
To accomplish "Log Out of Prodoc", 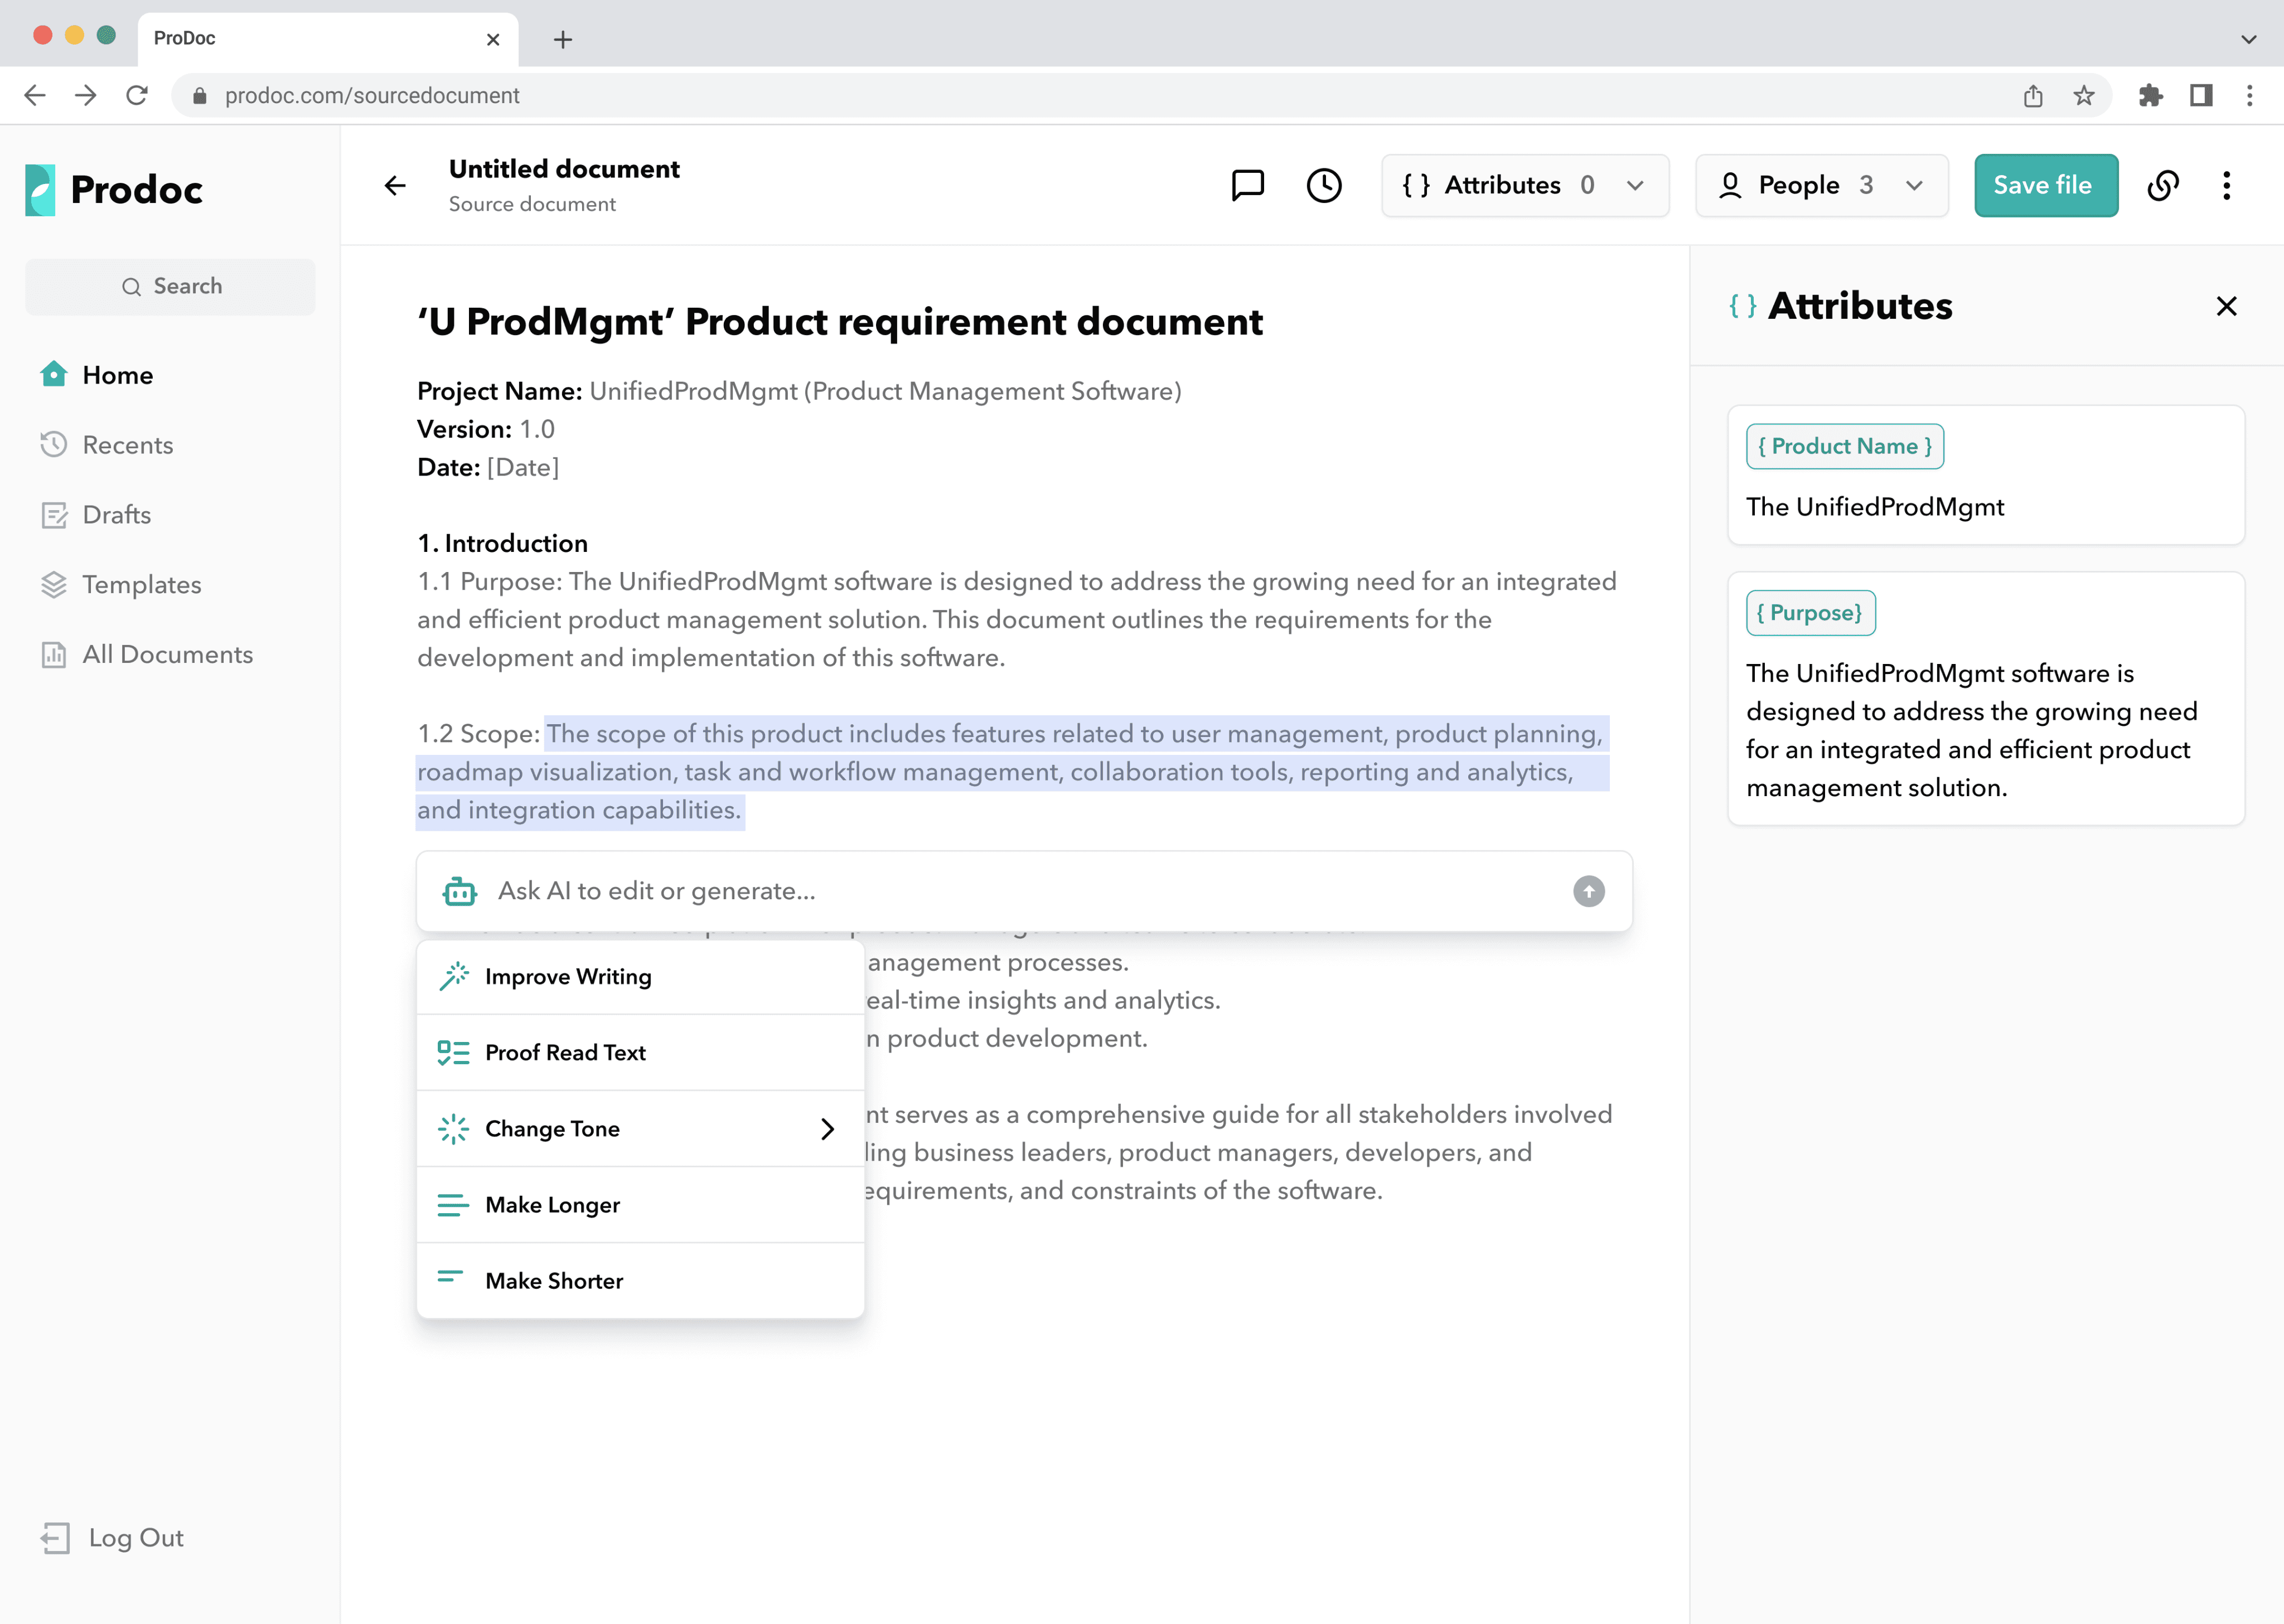I will (112, 1538).
